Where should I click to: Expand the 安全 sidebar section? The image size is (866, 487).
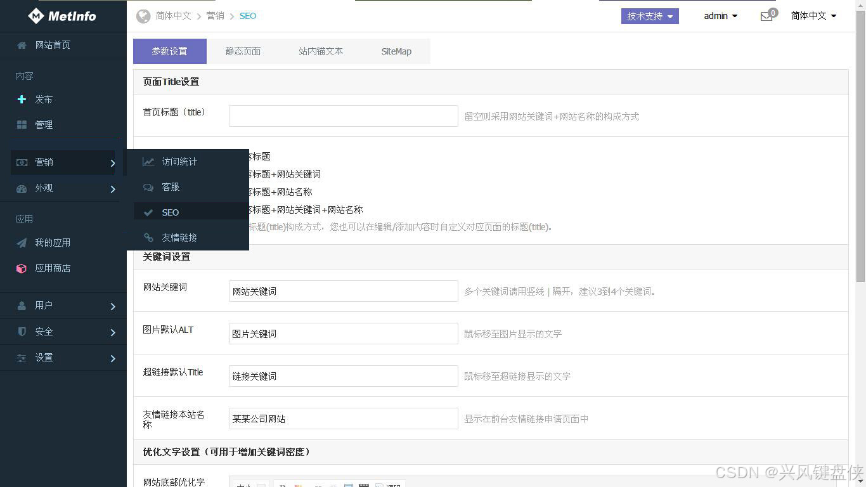click(63, 332)
